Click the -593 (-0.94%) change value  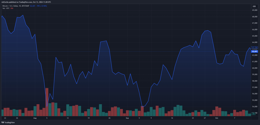click(x=42, y=6)
